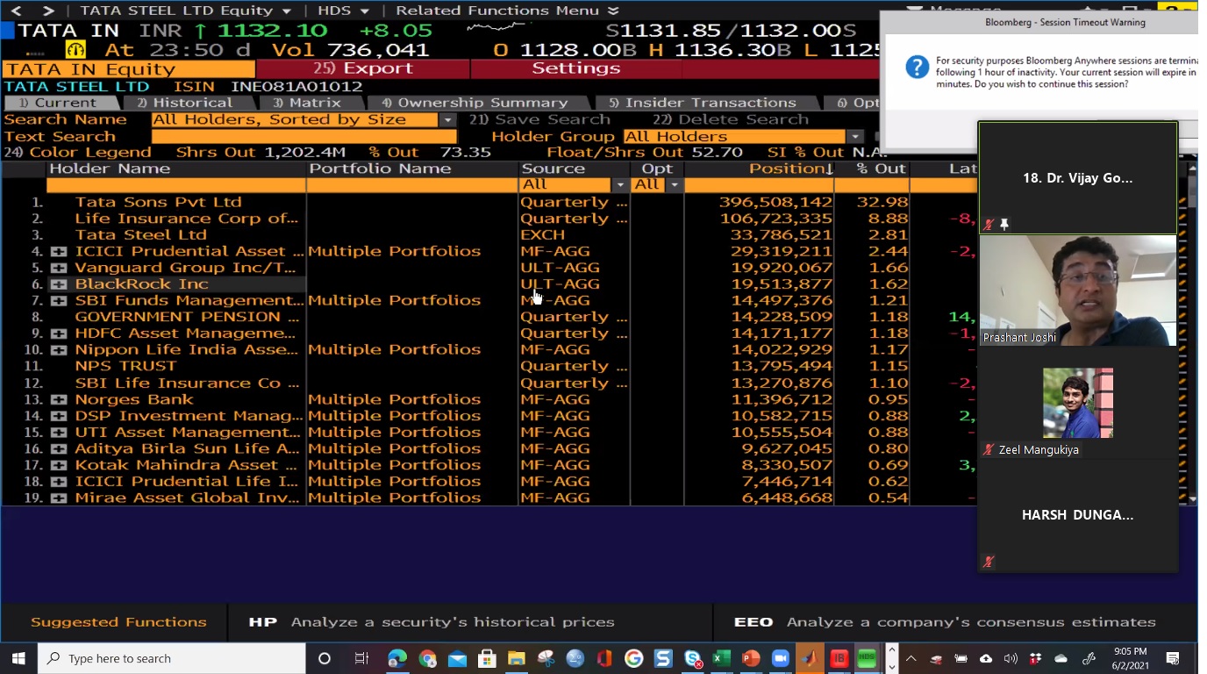
Task: Go forward with the right navigation arrow
Action: coord(48,11)
